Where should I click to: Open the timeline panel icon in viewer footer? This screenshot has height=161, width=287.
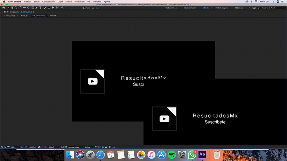pyautogui.click(x=103, y=147)
